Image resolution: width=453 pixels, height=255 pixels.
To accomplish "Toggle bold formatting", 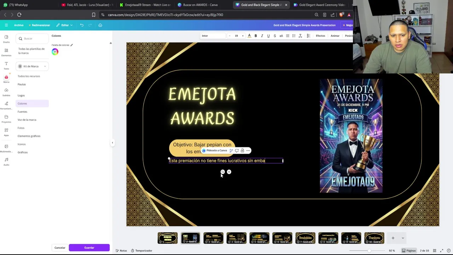I will click(256, 36).
